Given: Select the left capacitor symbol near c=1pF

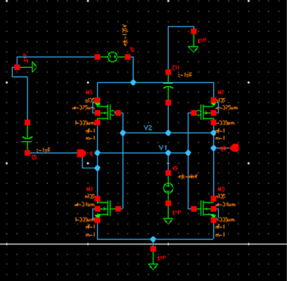Looking at the screenshot, I should click(27, 139).
